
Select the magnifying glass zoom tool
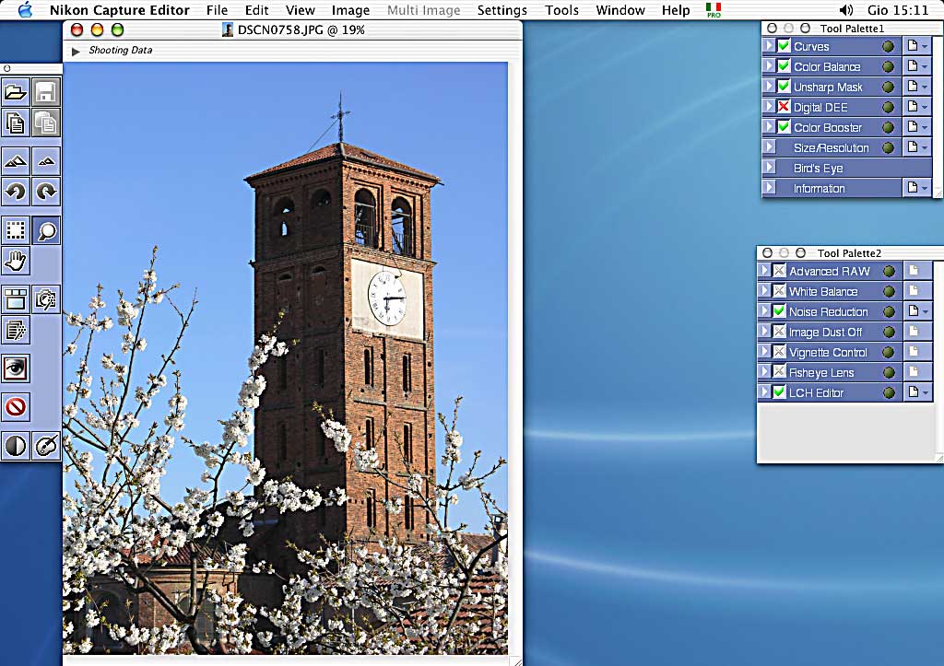46,230
